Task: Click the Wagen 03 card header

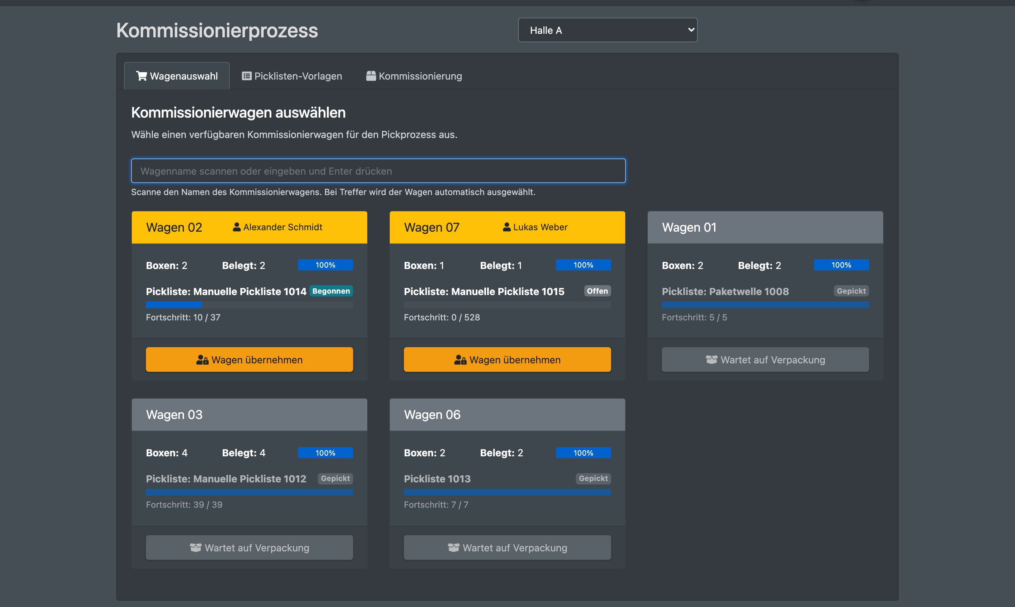Action: [x=250, y=415]
